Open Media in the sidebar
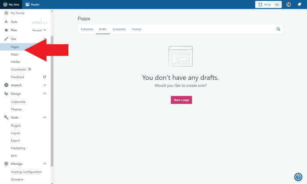This screenshot has height=184, width=307. 15,62
